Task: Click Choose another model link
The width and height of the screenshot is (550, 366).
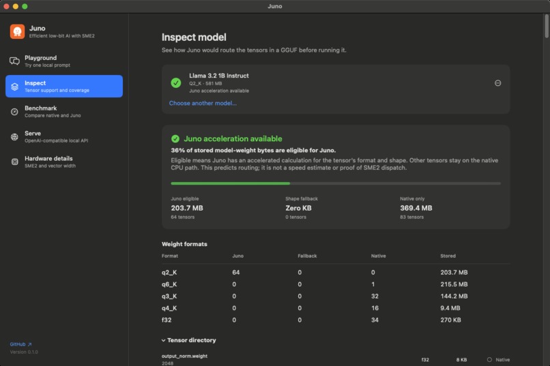Action: (203, 103)
